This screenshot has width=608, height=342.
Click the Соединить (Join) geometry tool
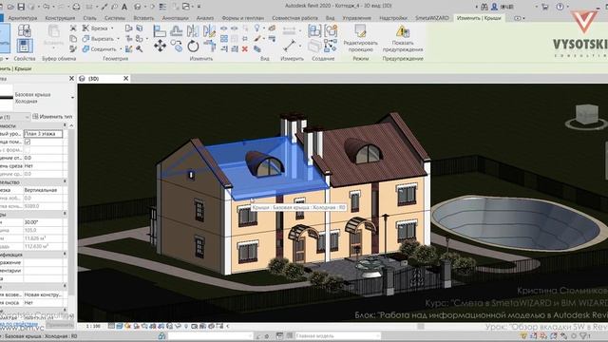coord(99,49)
